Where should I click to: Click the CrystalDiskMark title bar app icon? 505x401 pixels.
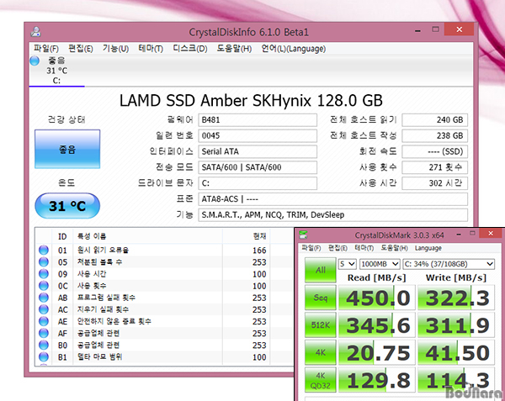click(303, 235)
